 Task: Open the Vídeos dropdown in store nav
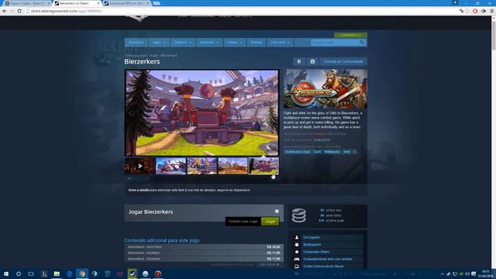coord(234,43)
